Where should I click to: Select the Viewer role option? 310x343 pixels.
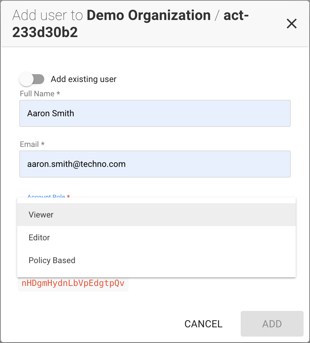pyautogui.click(x=156, y=215)
